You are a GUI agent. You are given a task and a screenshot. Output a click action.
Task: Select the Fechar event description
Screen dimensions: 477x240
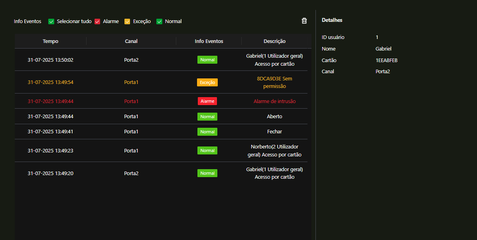(274, 131)
